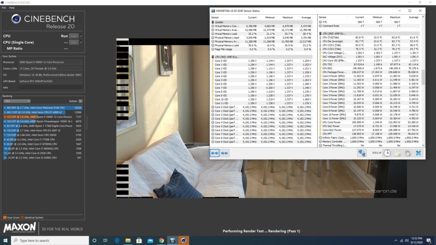The image size is (436, 245).
Task: Open HWiNFO sensor settings gear icon
Action: point(408,153)
